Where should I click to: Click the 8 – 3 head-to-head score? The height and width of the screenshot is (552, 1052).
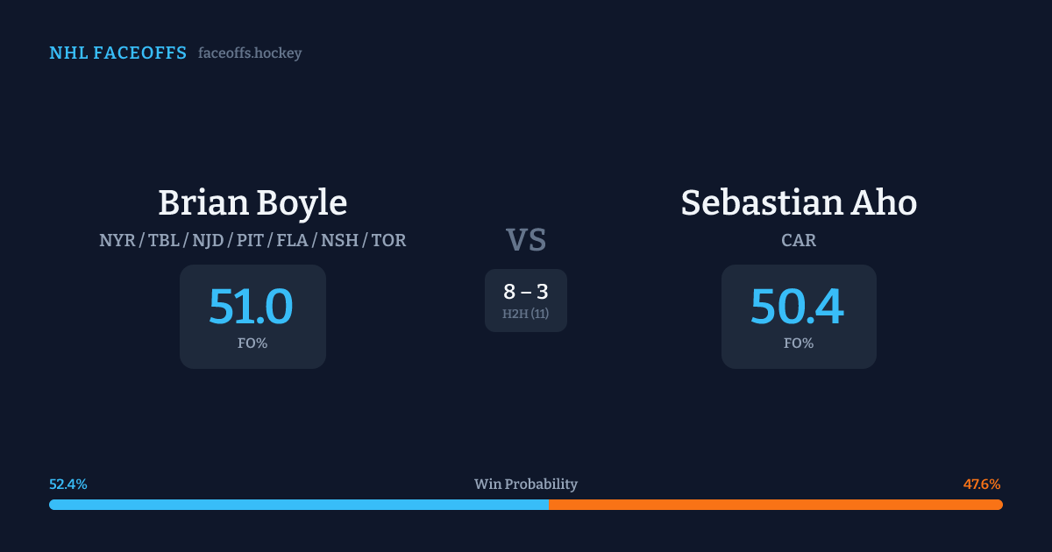526,292
